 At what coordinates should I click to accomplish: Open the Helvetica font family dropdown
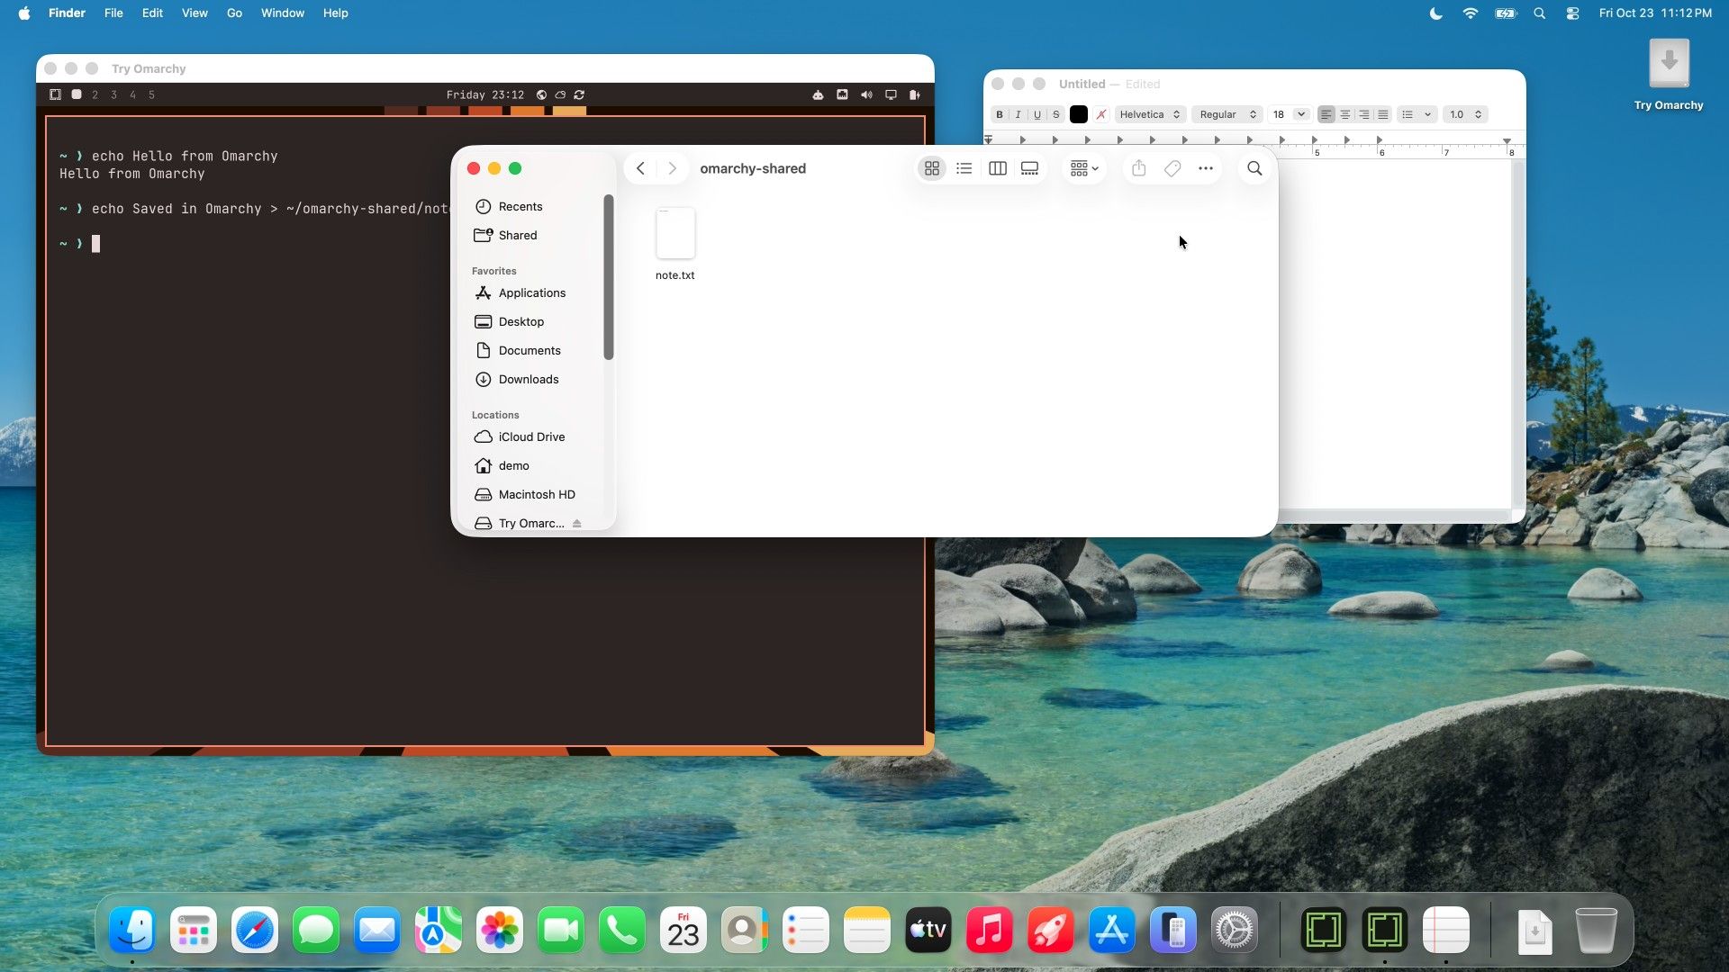[x=1150, y=114]
